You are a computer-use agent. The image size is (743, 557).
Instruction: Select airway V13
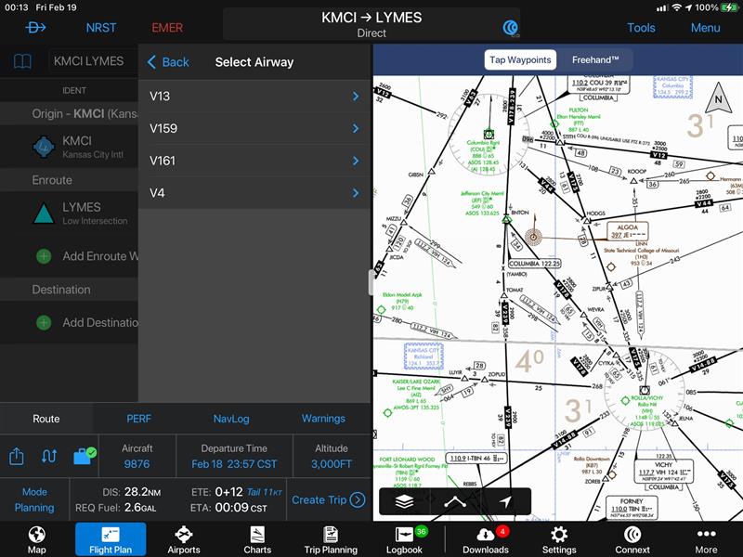click(x=254, y=97)
